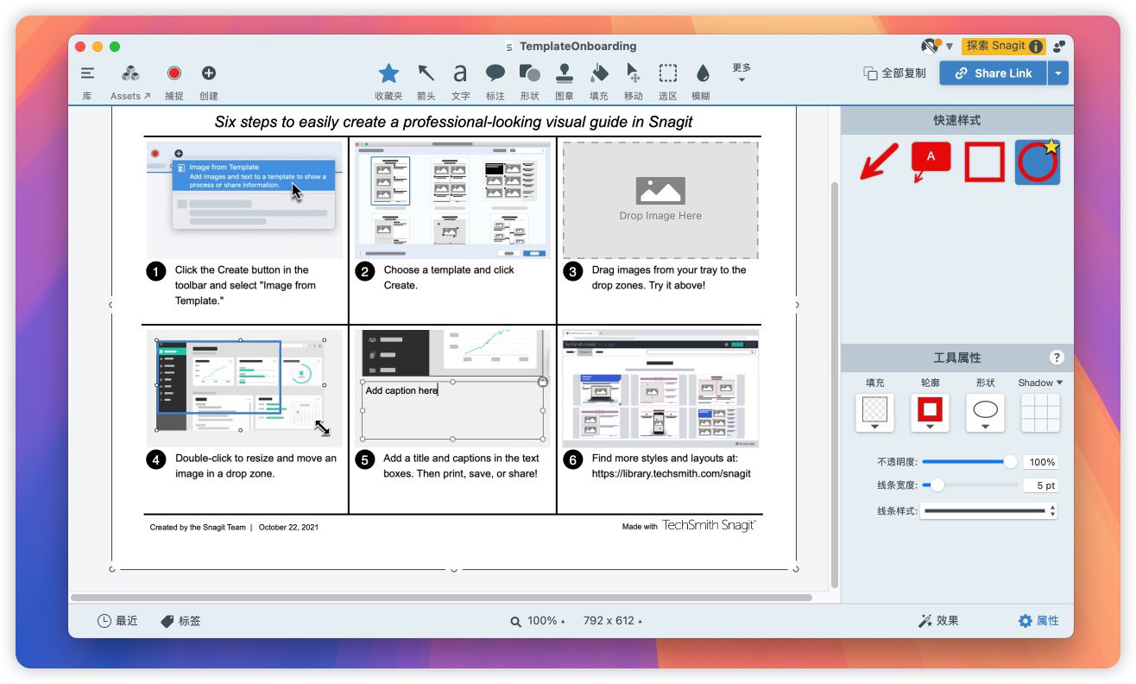Image resolution: width=1136 pixels, height=684 pixels.
Task: Open Tags (标签) panel
Action: [181, 621]
